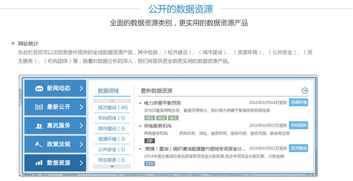Select category 公共安全 (1)
This screenshot has height=181, width=353.
pos(112,150)
